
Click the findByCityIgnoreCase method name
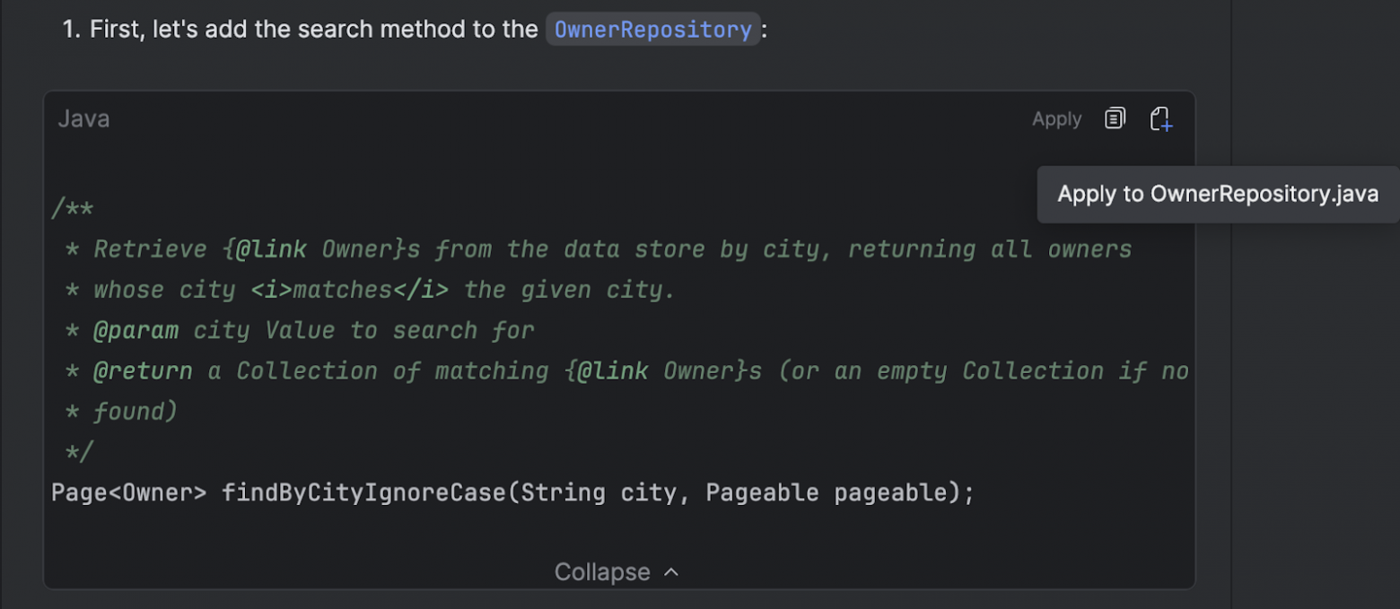coord(363,492)
